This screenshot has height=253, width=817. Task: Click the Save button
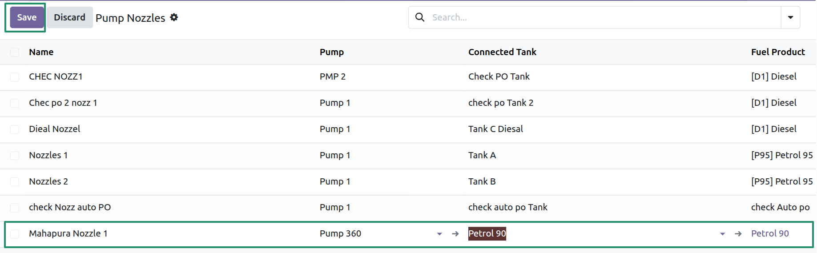tap(27, 17)
